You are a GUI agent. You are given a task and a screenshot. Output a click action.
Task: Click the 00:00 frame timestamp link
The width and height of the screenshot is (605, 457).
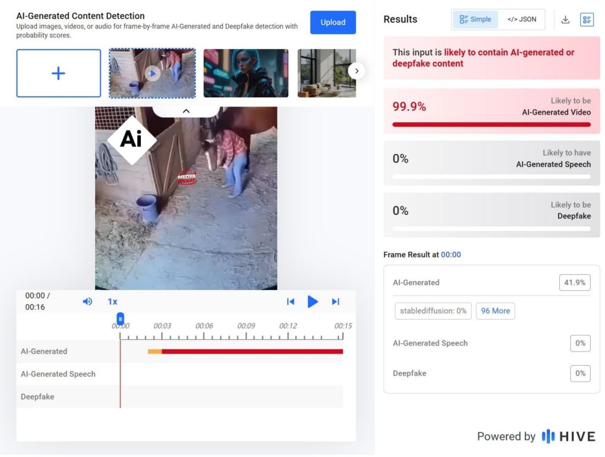click(x=450, y=255)
